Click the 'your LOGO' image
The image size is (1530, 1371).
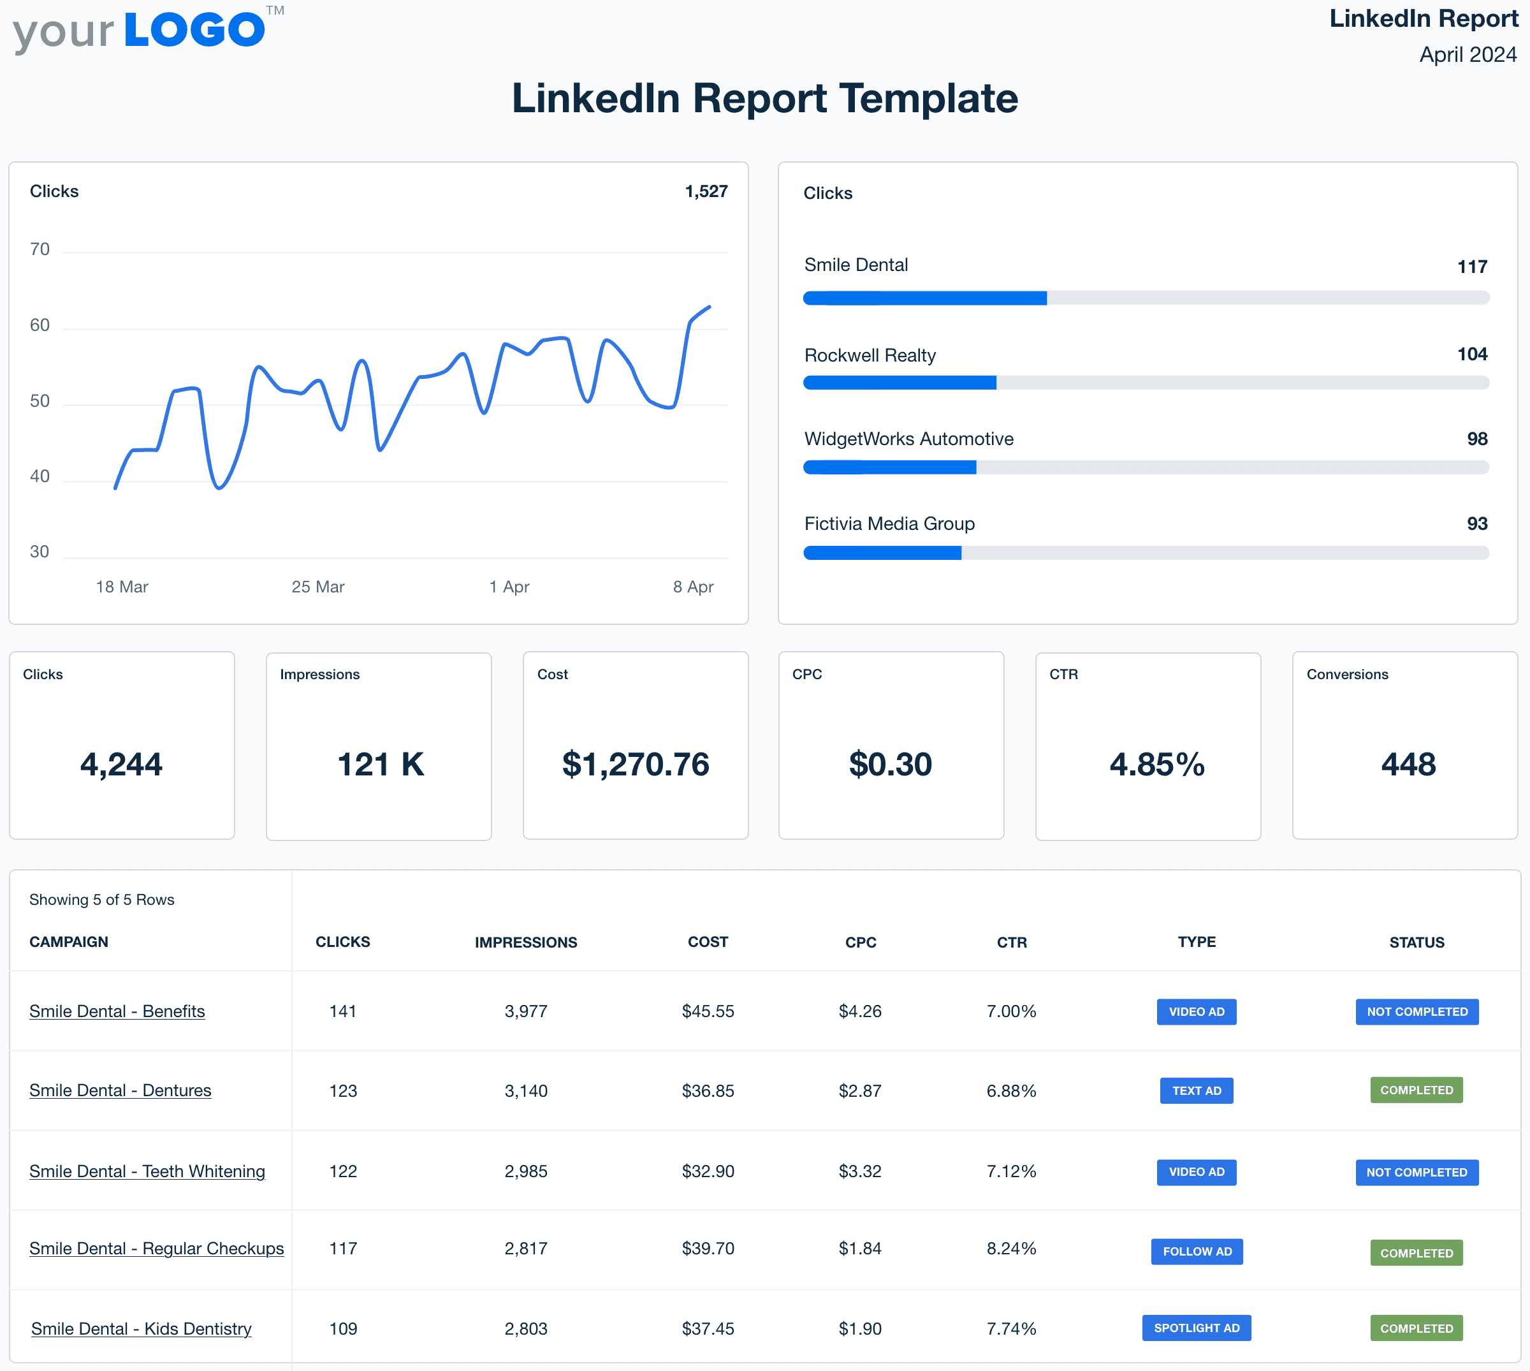147,32
